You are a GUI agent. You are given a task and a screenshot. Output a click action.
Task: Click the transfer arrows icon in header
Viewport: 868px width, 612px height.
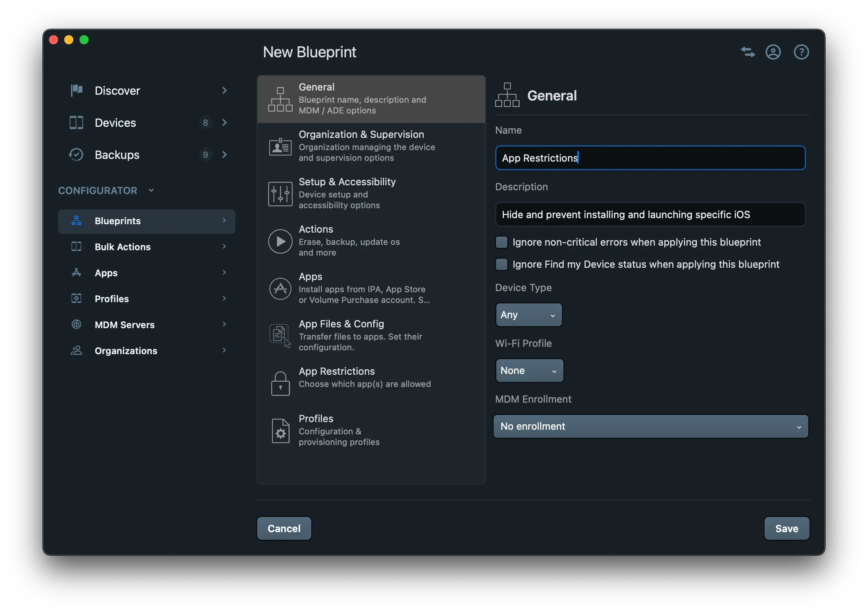point(748,52)
